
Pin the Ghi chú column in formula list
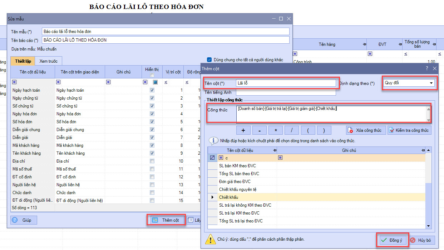[x=423, y=150]
